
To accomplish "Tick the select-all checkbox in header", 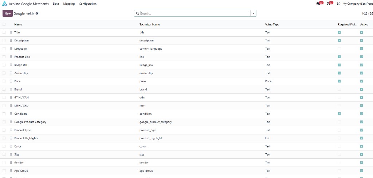I will (4, 24).
